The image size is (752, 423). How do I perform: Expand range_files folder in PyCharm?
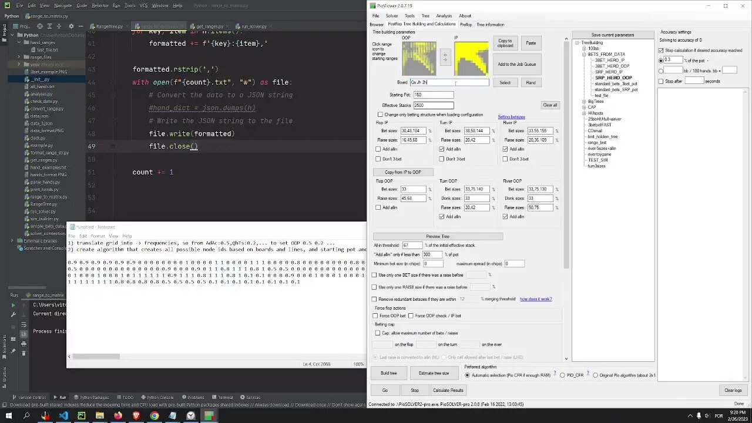pyautogui.click(x=19, y=57)
